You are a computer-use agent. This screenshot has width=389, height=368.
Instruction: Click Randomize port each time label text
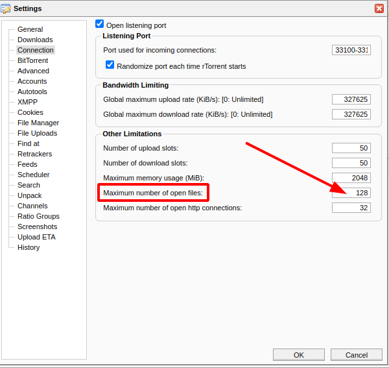tap(182, 67)
